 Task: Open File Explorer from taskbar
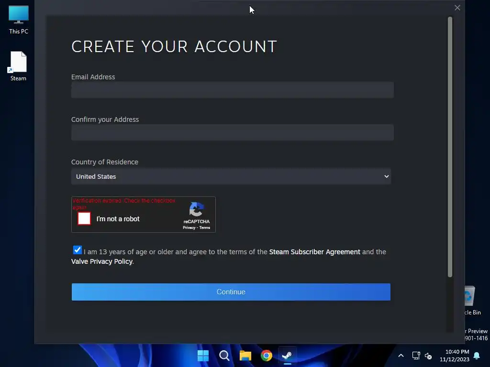pyautogui.click(x=245, y=356)
